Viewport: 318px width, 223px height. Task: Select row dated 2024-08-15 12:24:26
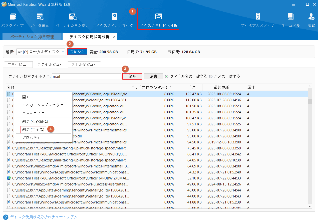tap(157, 184)
